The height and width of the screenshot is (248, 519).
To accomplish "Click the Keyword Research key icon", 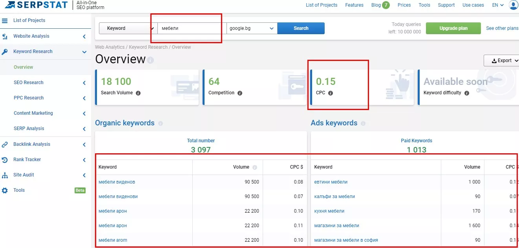I will (x=5, y=51).
